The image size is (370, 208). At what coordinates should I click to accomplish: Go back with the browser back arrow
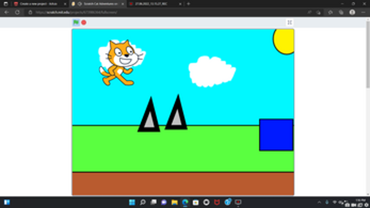[7, 12]
